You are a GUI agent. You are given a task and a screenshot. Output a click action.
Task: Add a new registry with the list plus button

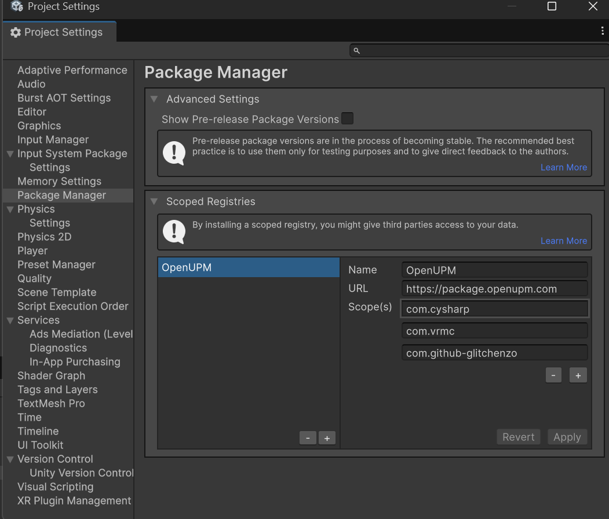pos(327,438)
